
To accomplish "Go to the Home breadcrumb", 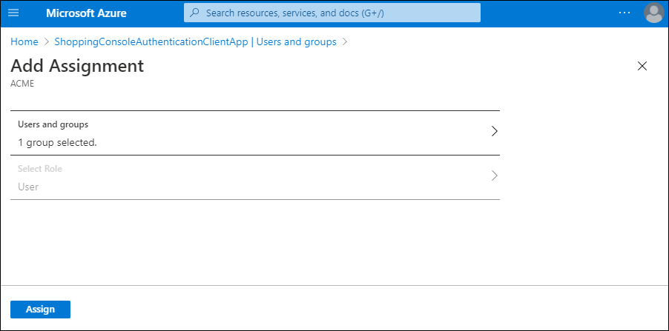I will click(24, 42).
